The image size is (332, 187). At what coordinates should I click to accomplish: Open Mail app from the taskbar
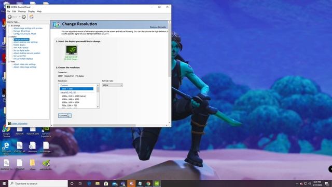115,183
